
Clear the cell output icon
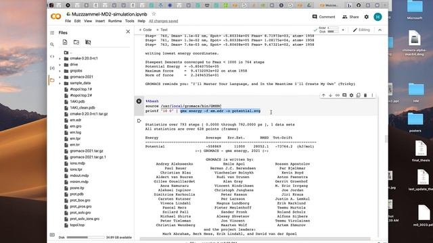click(x=139, y=121)
